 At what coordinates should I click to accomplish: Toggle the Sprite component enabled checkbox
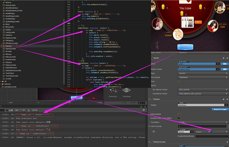(x=152, y=58)
